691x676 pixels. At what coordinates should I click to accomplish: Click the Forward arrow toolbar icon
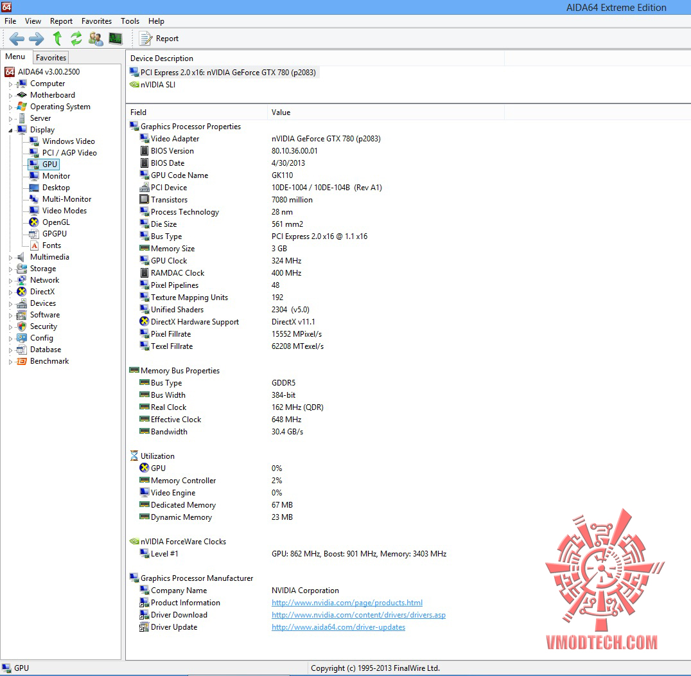click(x=37, y=39)
